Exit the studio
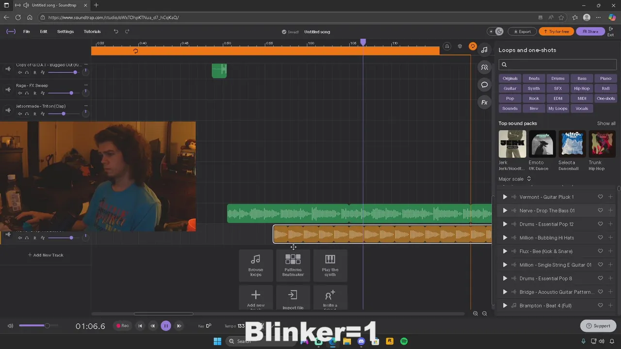This screenshot has width=621, height=349. click(611, 32)
